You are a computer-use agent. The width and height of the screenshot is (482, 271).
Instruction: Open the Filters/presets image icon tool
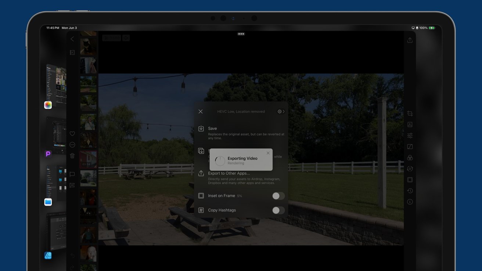click(x=410, y=125)
